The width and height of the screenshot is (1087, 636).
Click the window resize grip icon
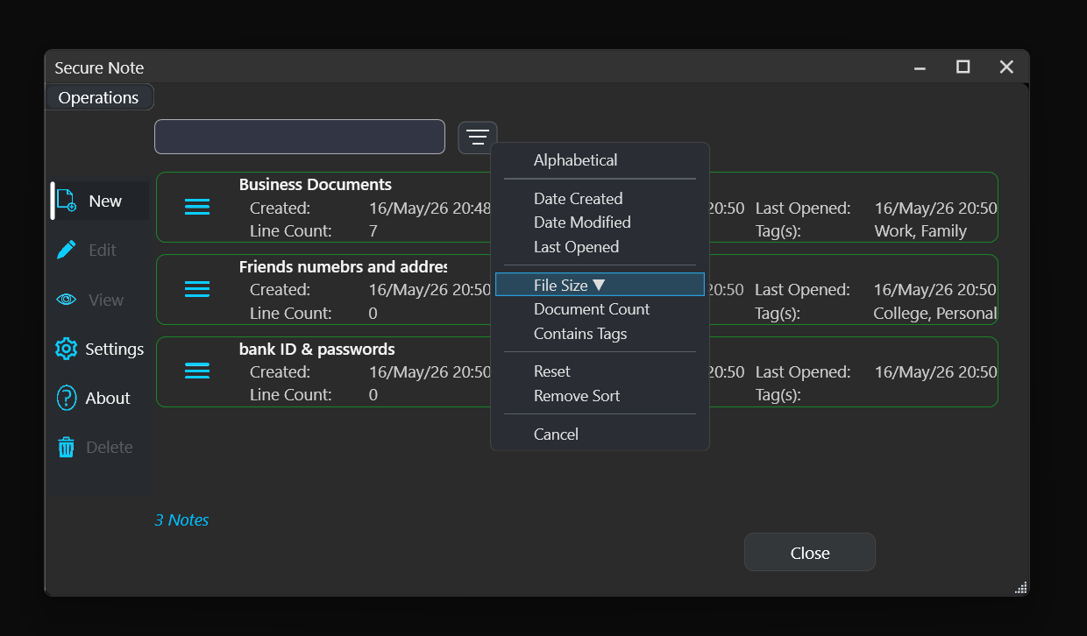click(x=1020, y=588)
